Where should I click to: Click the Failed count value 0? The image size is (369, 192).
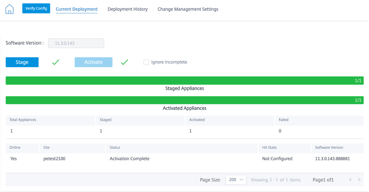(x=280, y=131)
